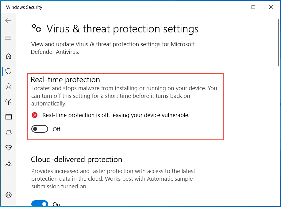Screen dimensions: 281x207
Task: Open the hamburger navigation menu
Action: coord(8,38)
